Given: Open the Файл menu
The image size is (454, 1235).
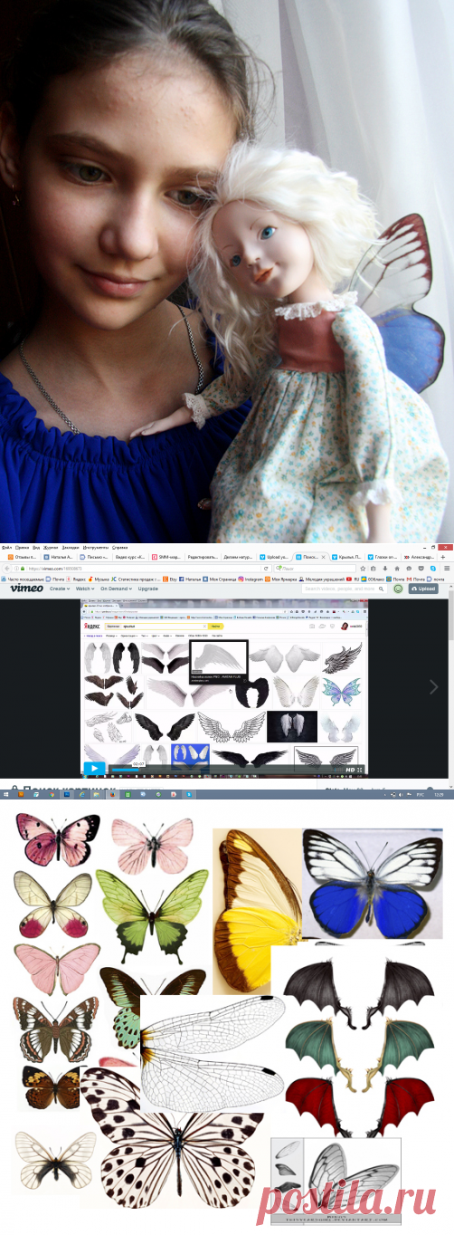Looking at the screenshot, I should (6, 548).
